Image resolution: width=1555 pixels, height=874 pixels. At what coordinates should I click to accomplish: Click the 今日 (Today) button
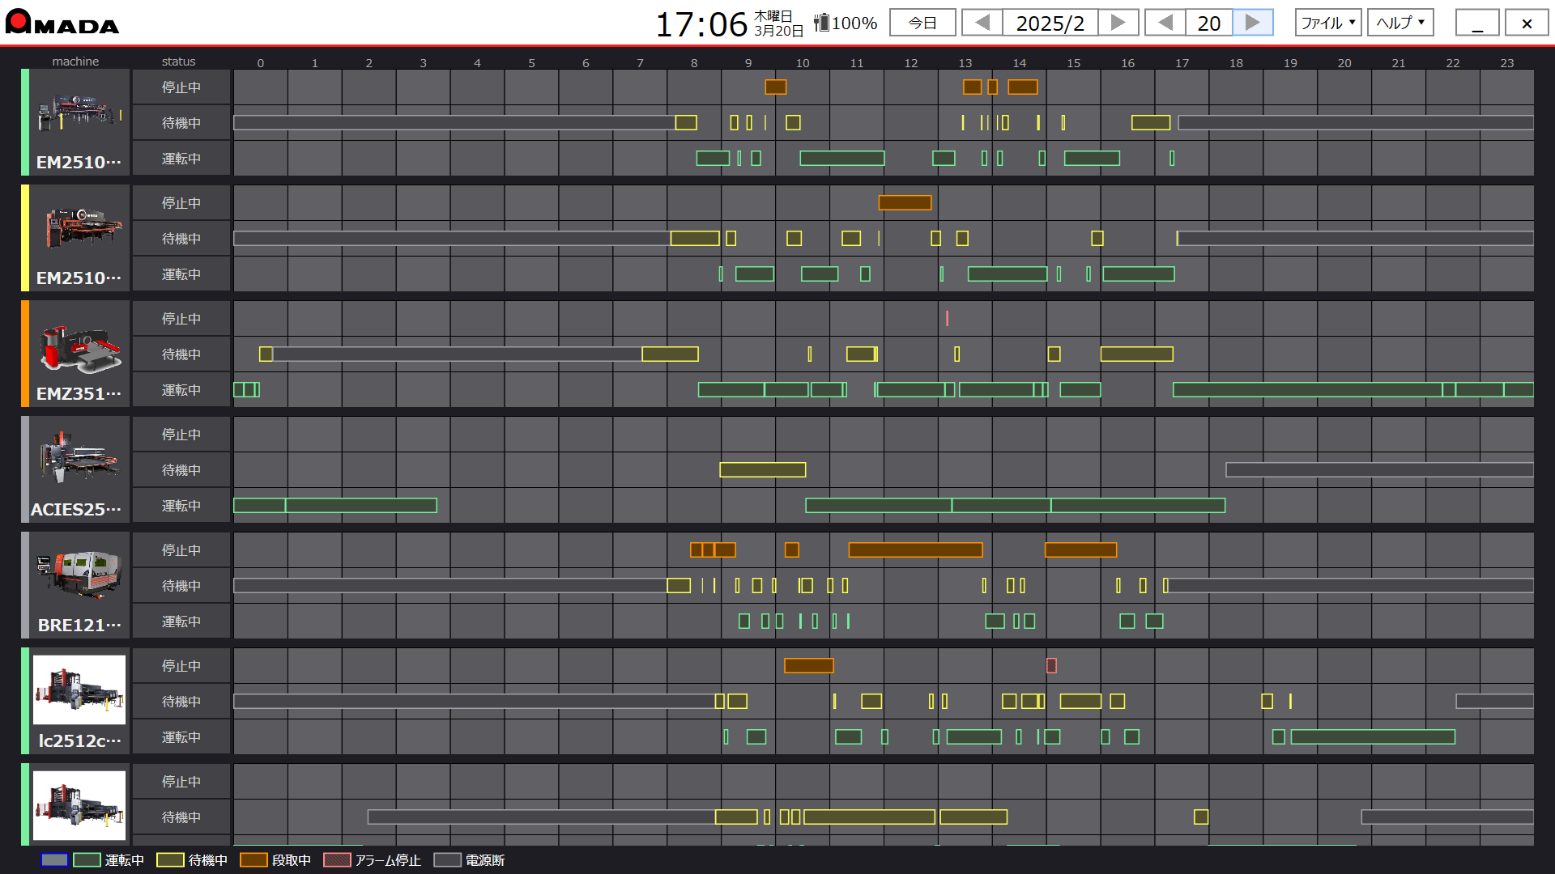(x=922, y=23)
